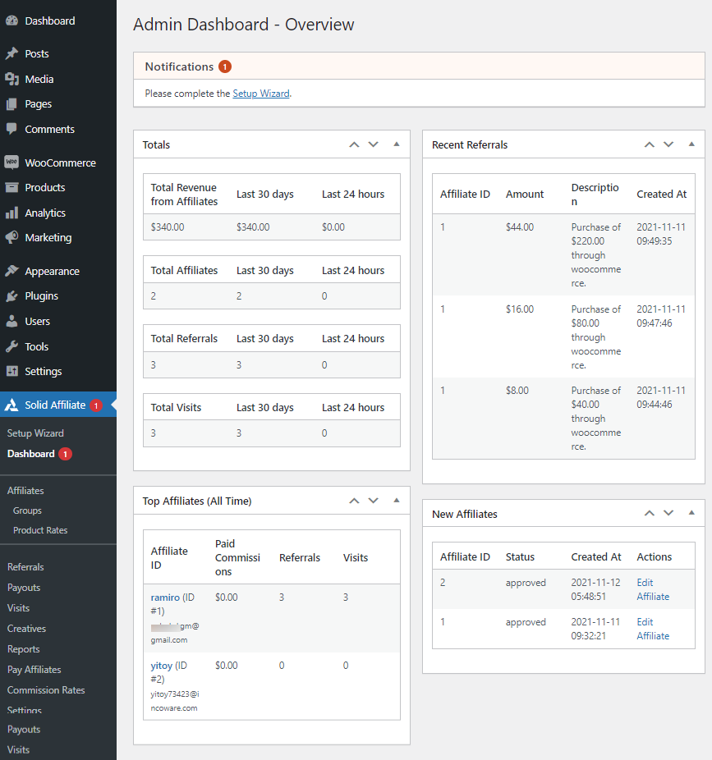Open Pay Affiliates menu item
This screenshot has width=712, height=760.
(34, 669)
